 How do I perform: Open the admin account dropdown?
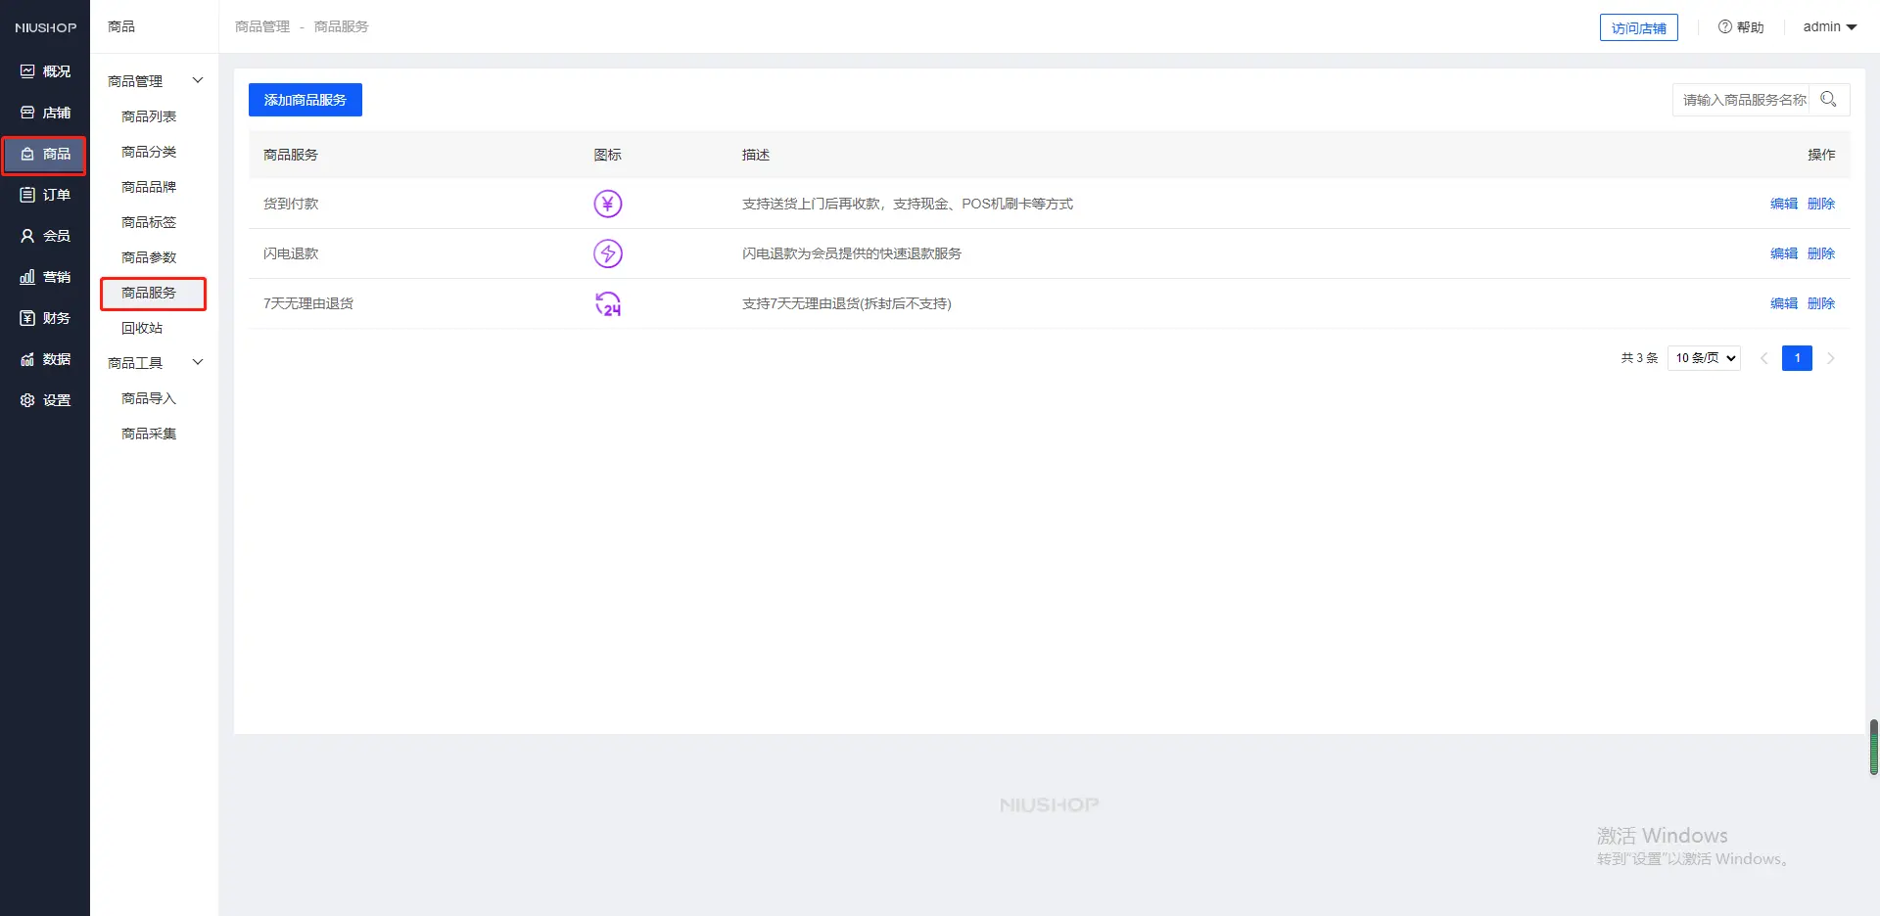tap(1829, 27)
